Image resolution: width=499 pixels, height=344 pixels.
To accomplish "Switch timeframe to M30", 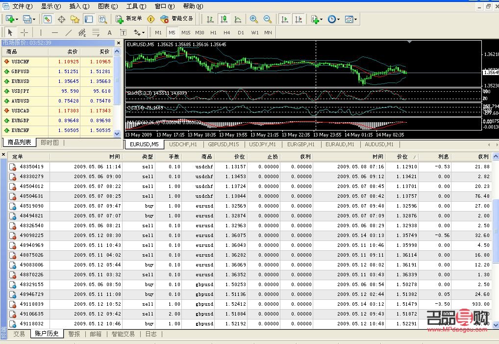I will pyautogui.click(x=200, y=32).
